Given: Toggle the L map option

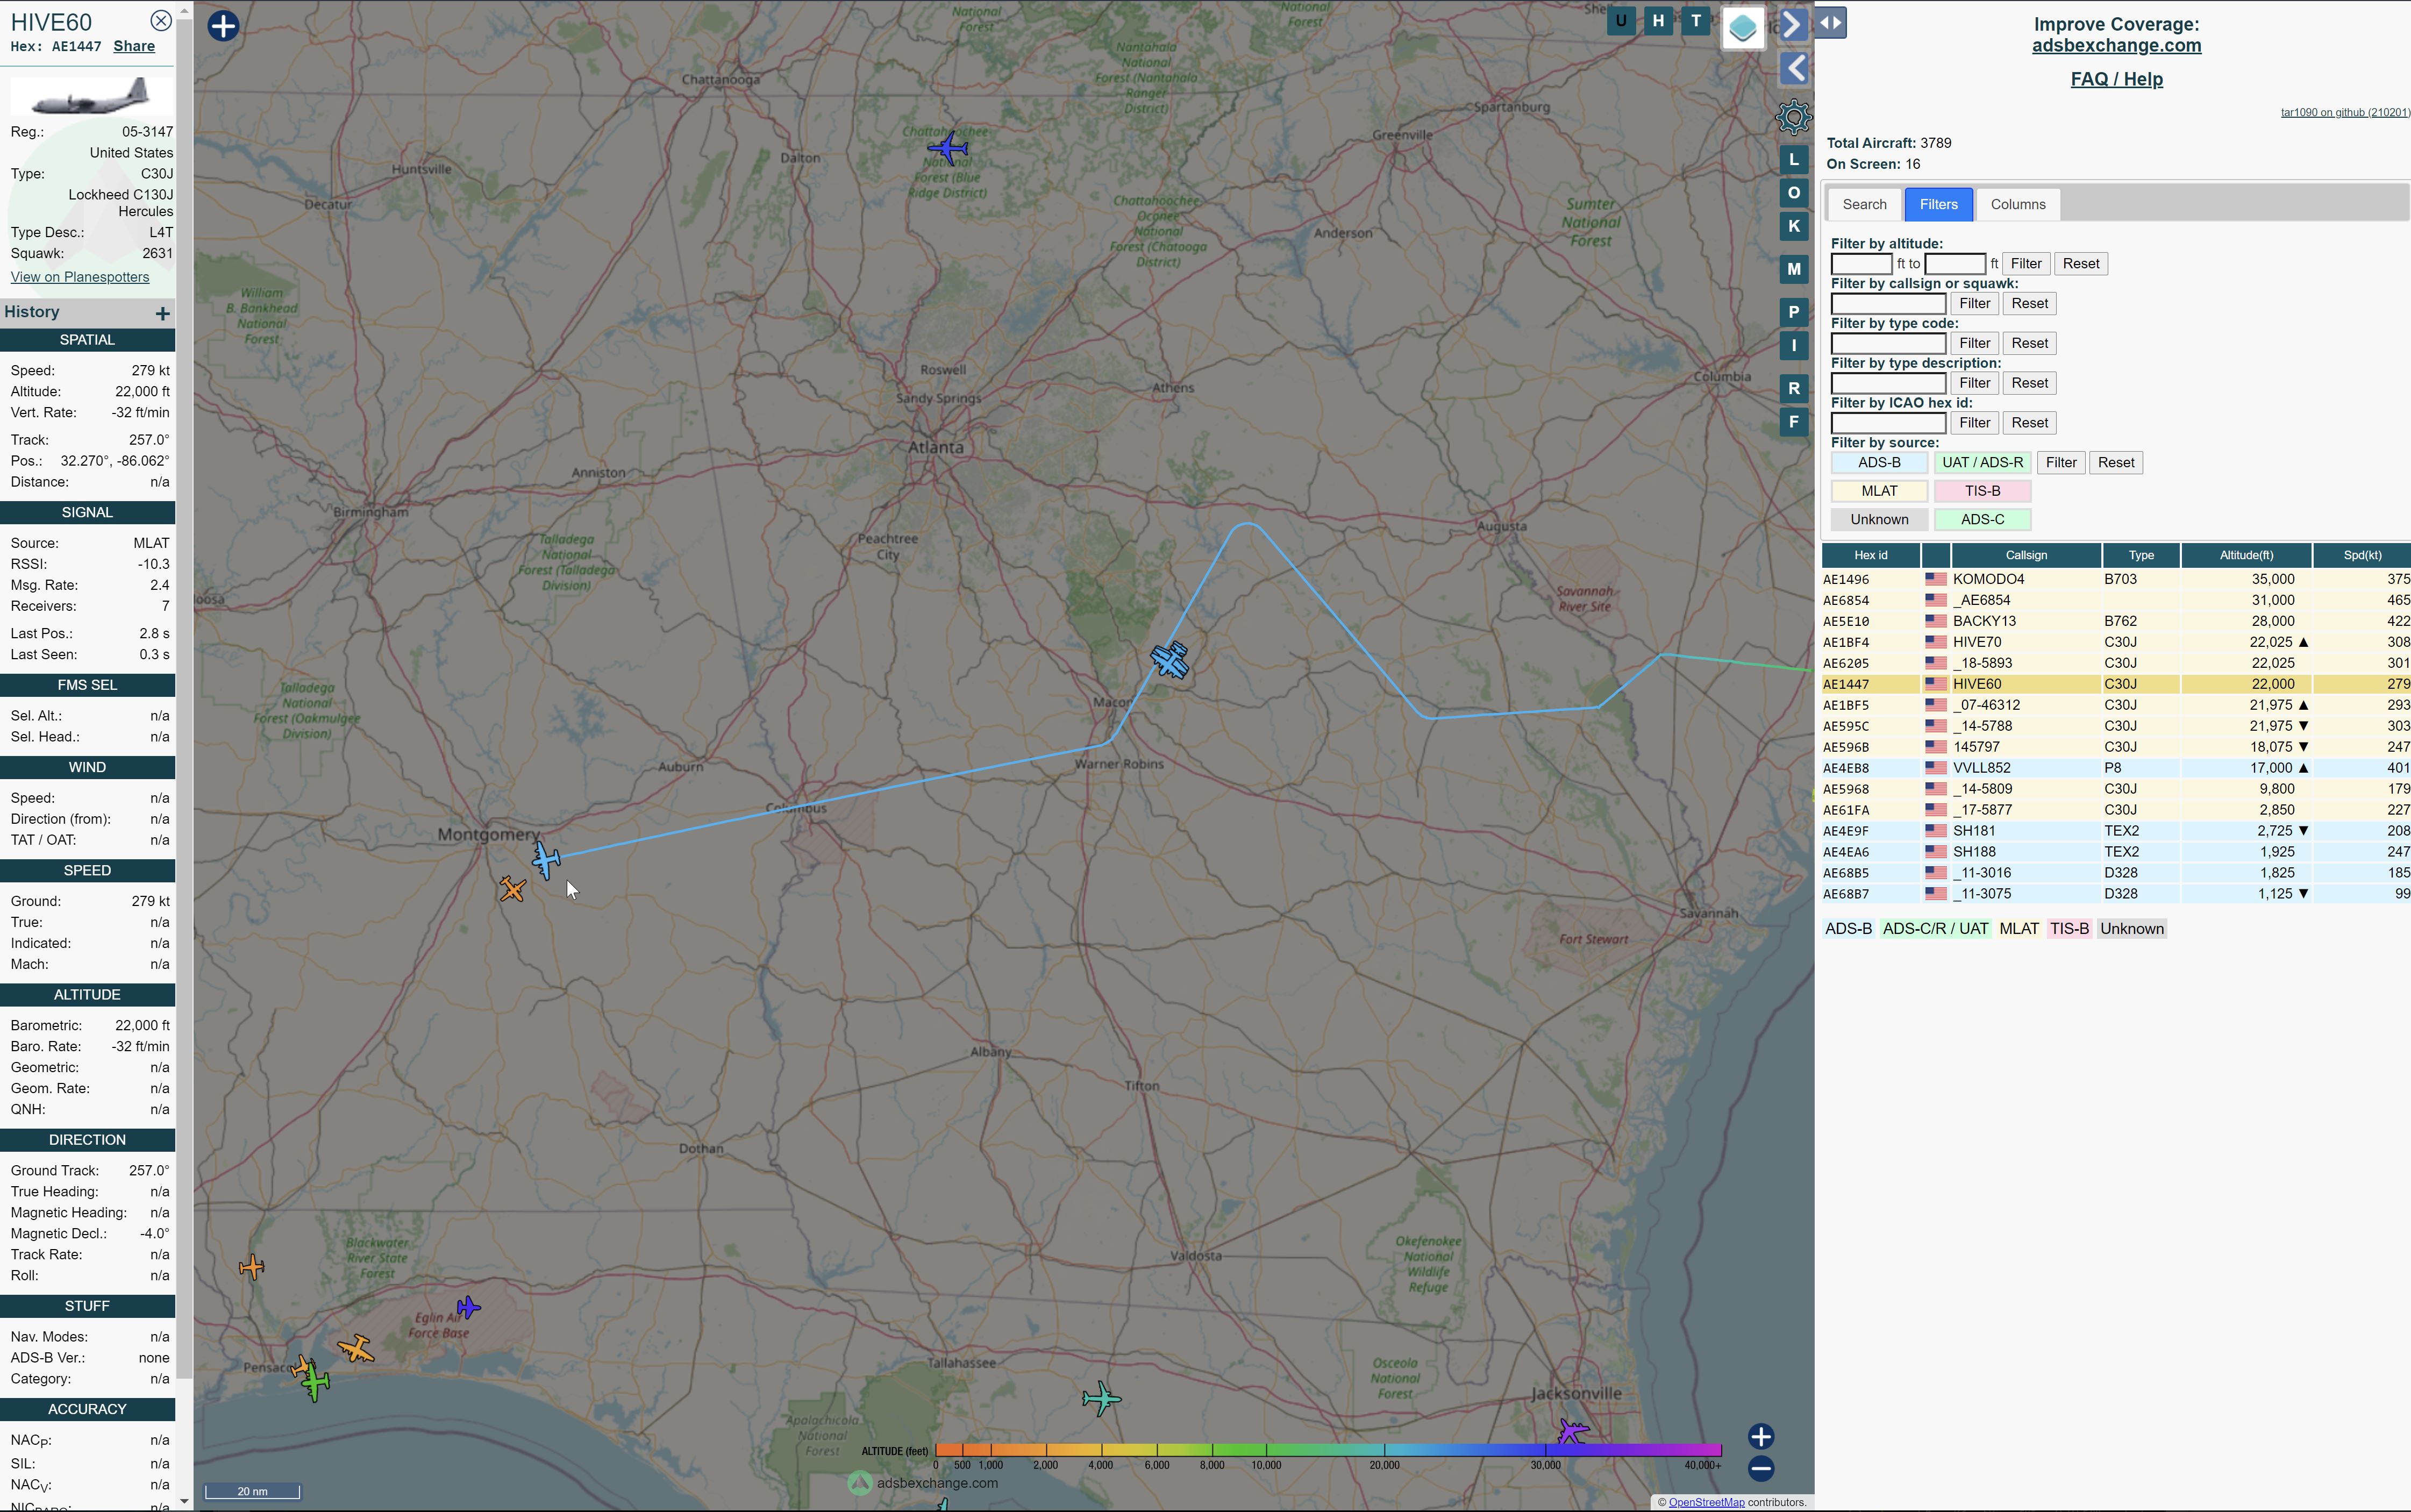Looking at the screenshot, I should pyautogui.click(x=1794, y=159).
